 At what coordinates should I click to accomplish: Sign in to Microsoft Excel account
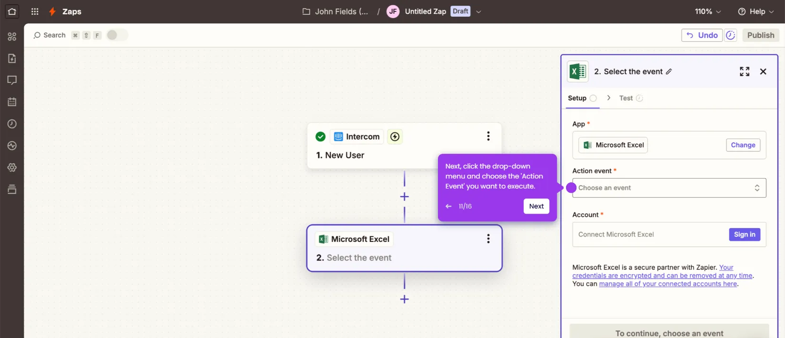(745, 234)
